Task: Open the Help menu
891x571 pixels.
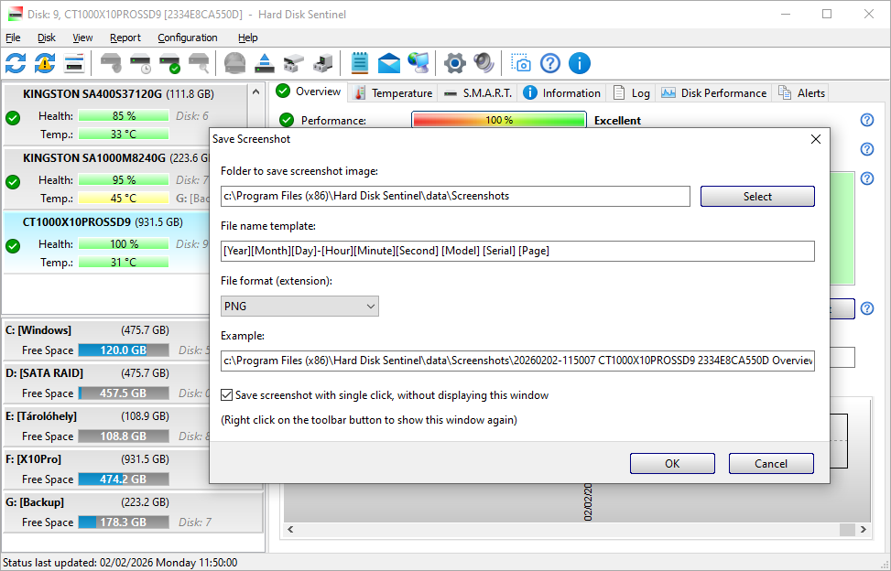Action: 248,38
